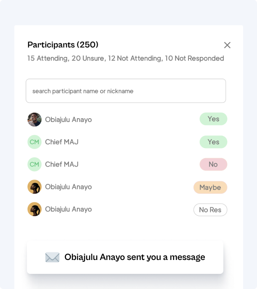
Task: Click the Participants (250) heading
Action: click(x=63, y=45)
